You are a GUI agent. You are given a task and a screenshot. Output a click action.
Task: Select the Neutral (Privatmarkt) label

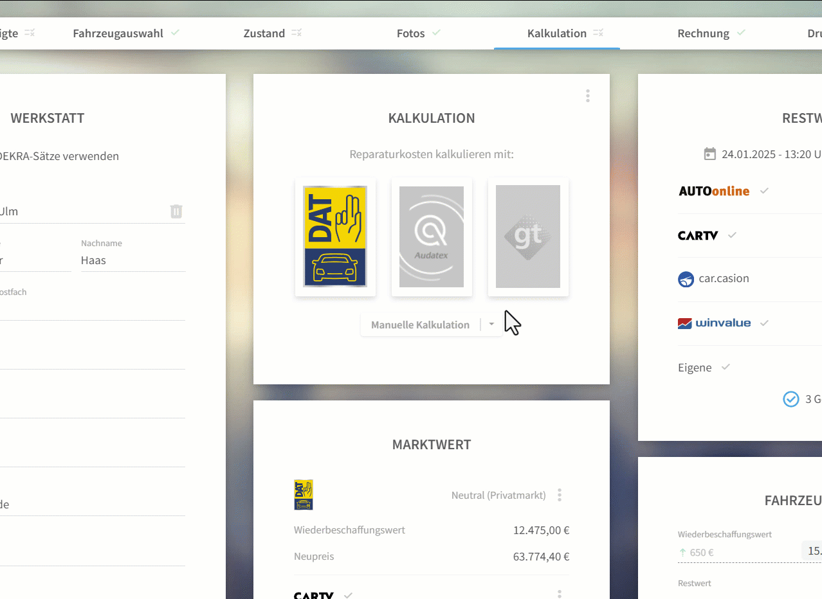coord(498,495)
